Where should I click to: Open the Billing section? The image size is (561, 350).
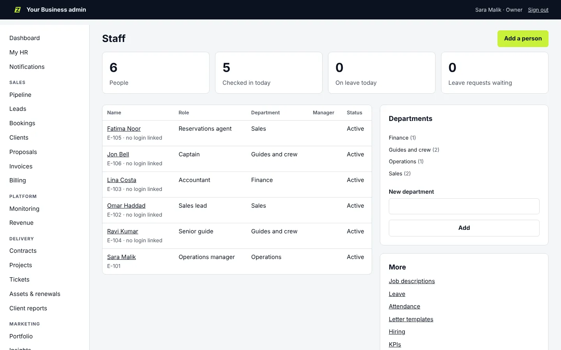click(x=18, y=180)
